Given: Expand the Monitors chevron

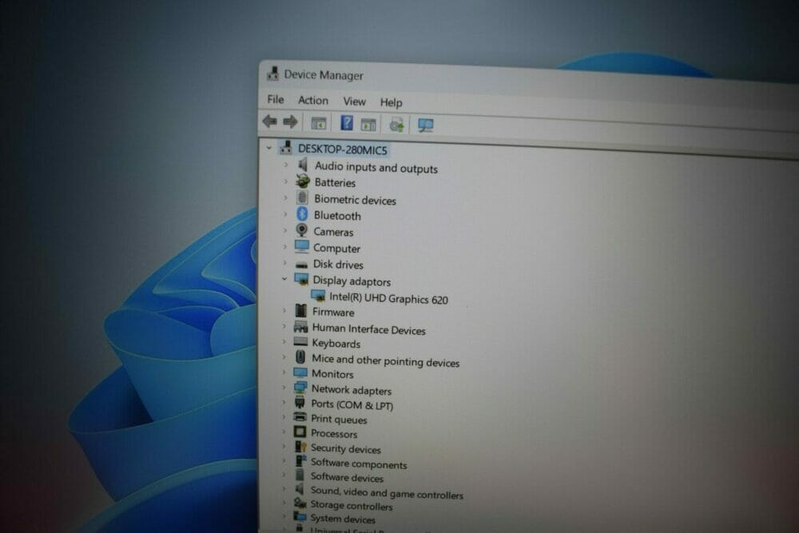Looking at the screenshot, I should (284, 372).
